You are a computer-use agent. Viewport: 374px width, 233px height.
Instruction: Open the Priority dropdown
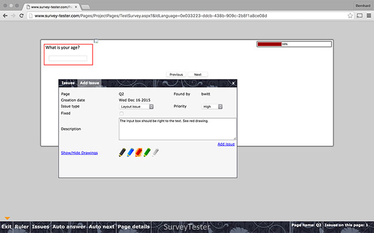(212, 106)
